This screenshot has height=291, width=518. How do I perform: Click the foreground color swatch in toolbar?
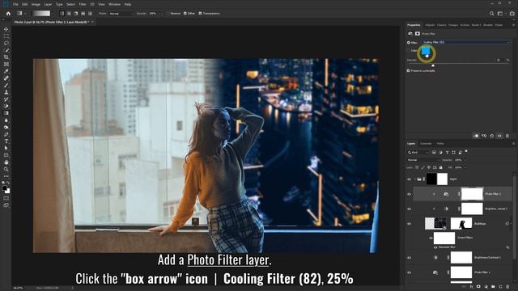[5, 188]
